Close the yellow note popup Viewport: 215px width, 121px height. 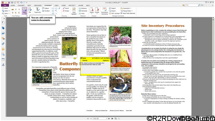tap(109, 58)
